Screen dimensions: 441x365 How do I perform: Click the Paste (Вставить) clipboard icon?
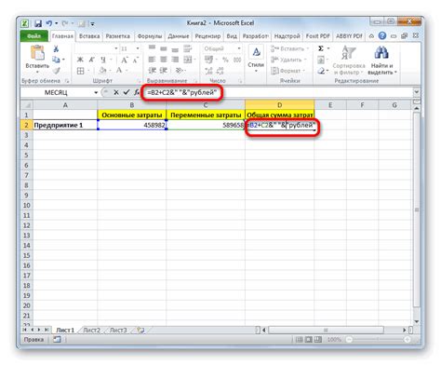[x=37, y=53]
